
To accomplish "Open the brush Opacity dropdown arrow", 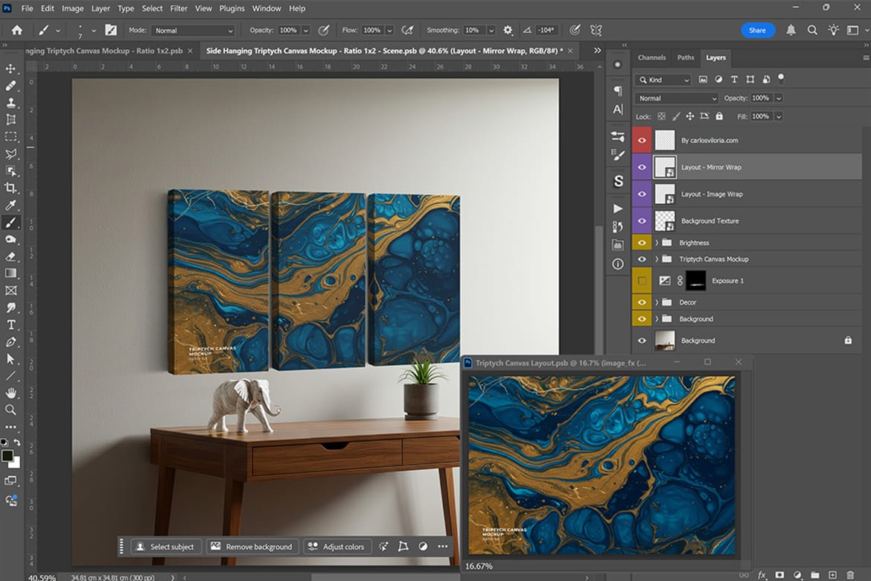I will tap(305, 31).
